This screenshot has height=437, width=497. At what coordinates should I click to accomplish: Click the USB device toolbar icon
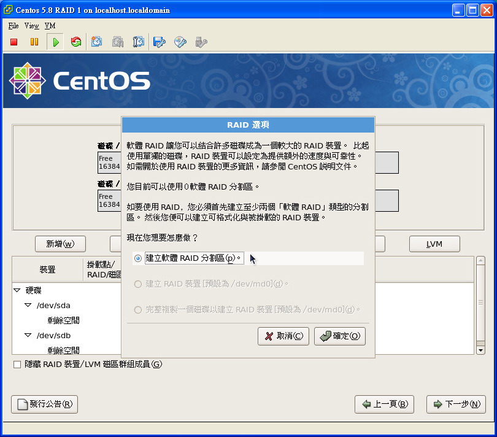point(201,42)
